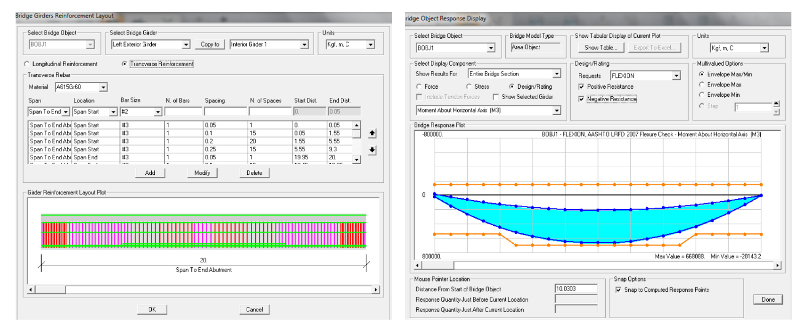Image resolution: width=807 pixels, height=332 pixels.
Task: Disable the Positive Resistance checkbox
Action: click(x=581, y=87)
